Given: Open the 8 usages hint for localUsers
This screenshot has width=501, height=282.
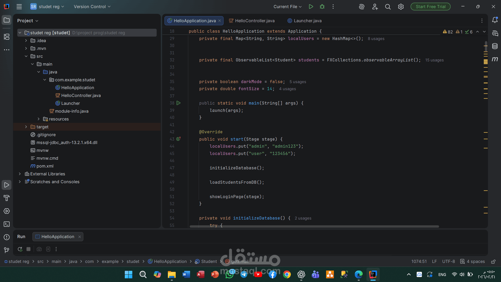Looking at the screenshot, I should (376, 39).
